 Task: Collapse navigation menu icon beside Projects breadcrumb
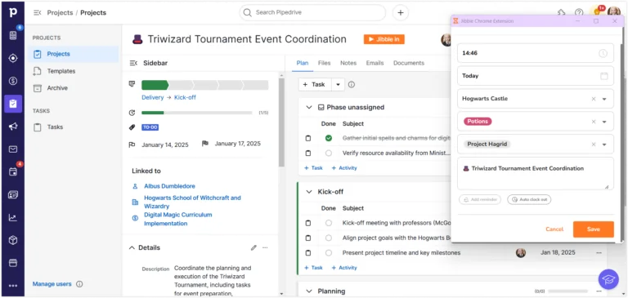point(38,13)
